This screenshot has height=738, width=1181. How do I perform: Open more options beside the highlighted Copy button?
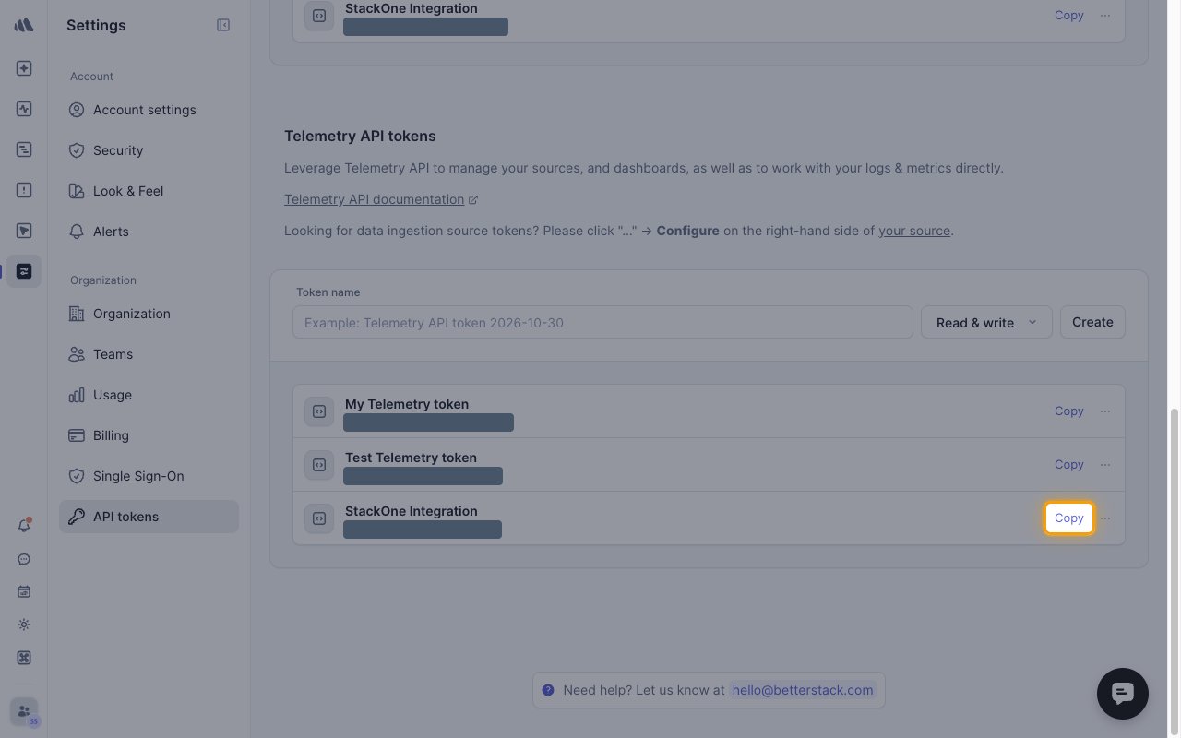tap(1105, 518)
